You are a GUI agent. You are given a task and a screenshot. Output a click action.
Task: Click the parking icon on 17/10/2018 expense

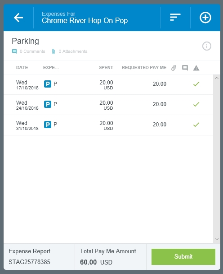click(48, 84)
